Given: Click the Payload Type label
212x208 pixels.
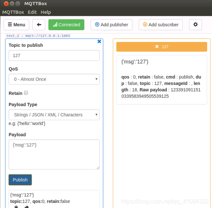Looking at the screenshot, I should [23, 105].
